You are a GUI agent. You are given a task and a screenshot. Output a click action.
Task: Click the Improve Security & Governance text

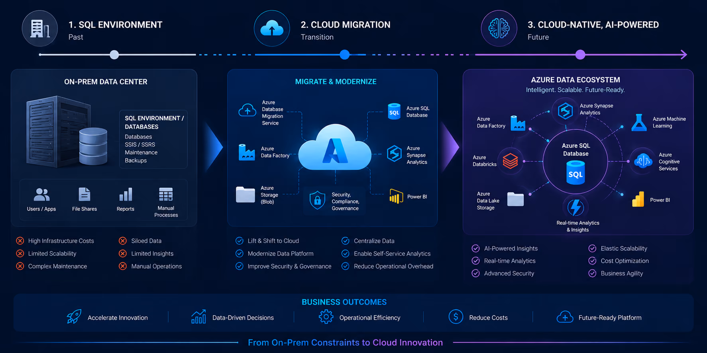289,266
